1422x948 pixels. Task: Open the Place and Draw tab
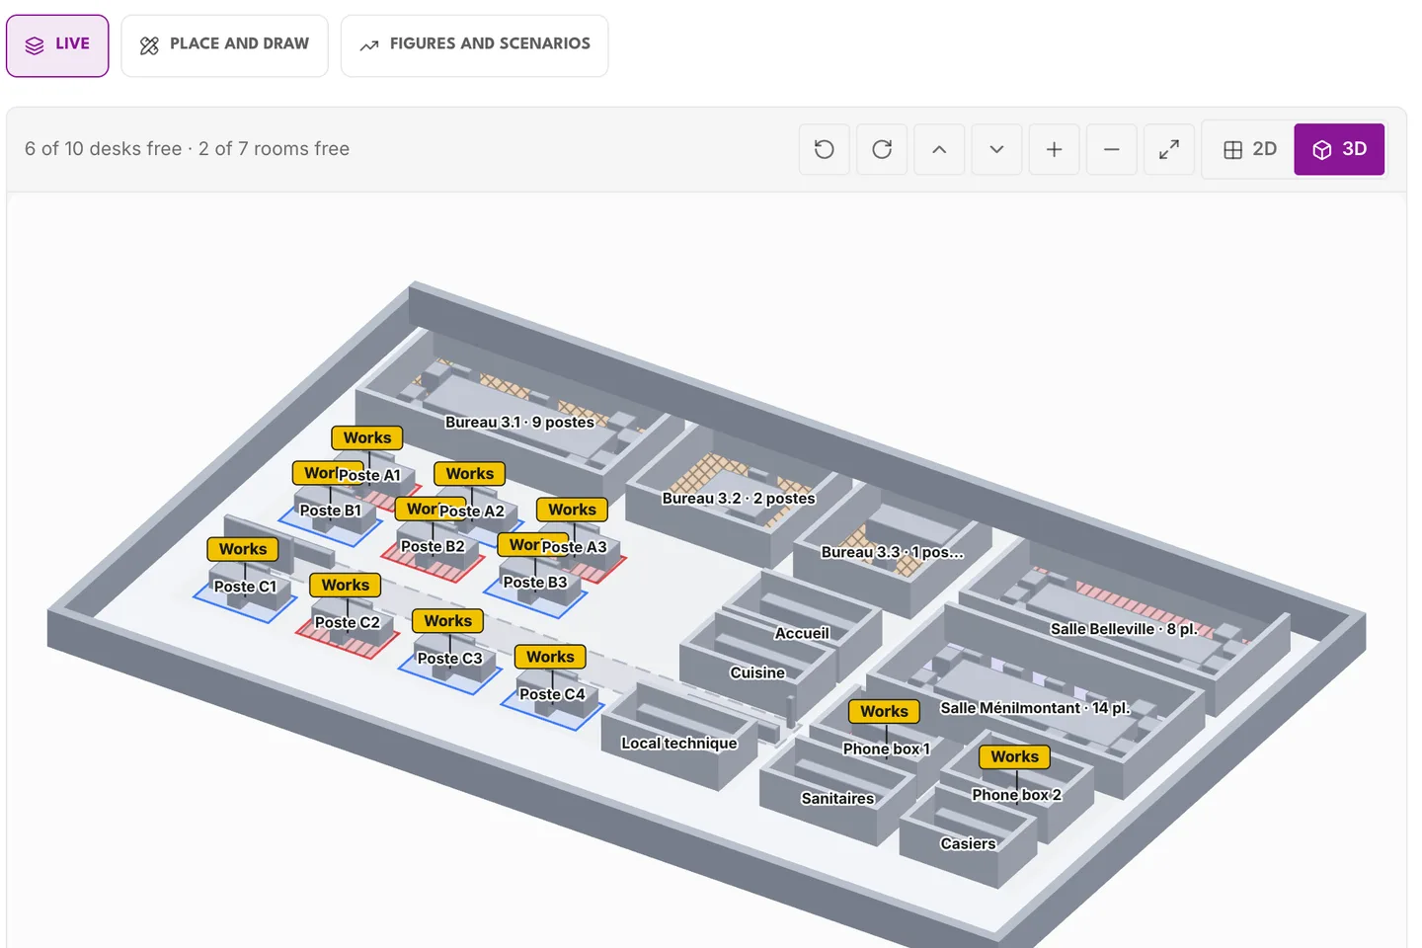click(x=224, y=45)
